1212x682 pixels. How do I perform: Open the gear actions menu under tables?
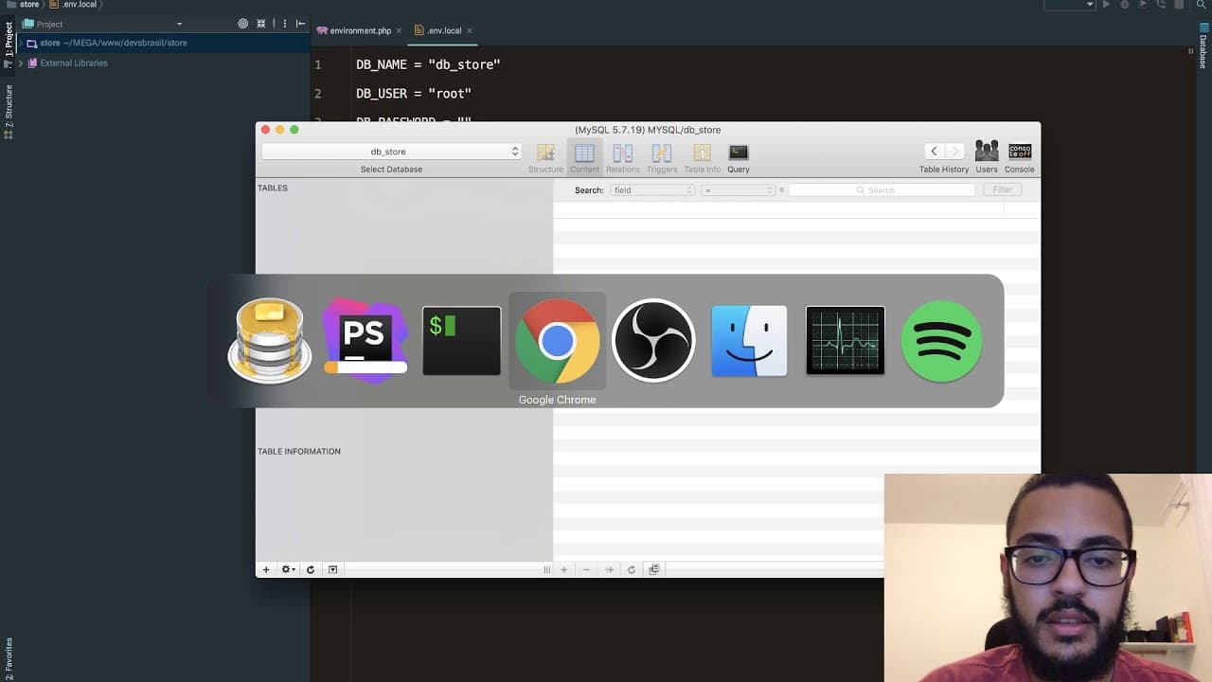coord(288,569)
